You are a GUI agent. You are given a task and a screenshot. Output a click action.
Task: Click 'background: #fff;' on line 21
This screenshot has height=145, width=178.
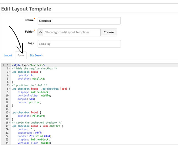coord(30,133)
